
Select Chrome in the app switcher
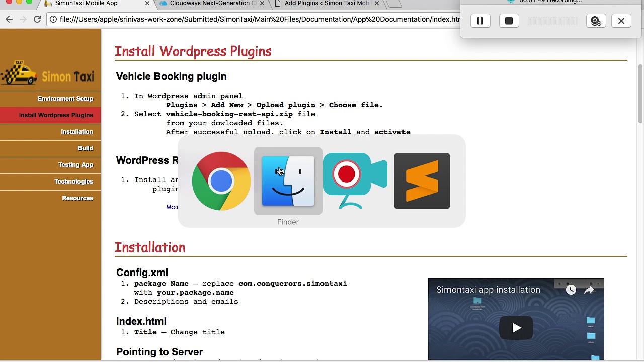pyautogui.click(x=221, y=181)
